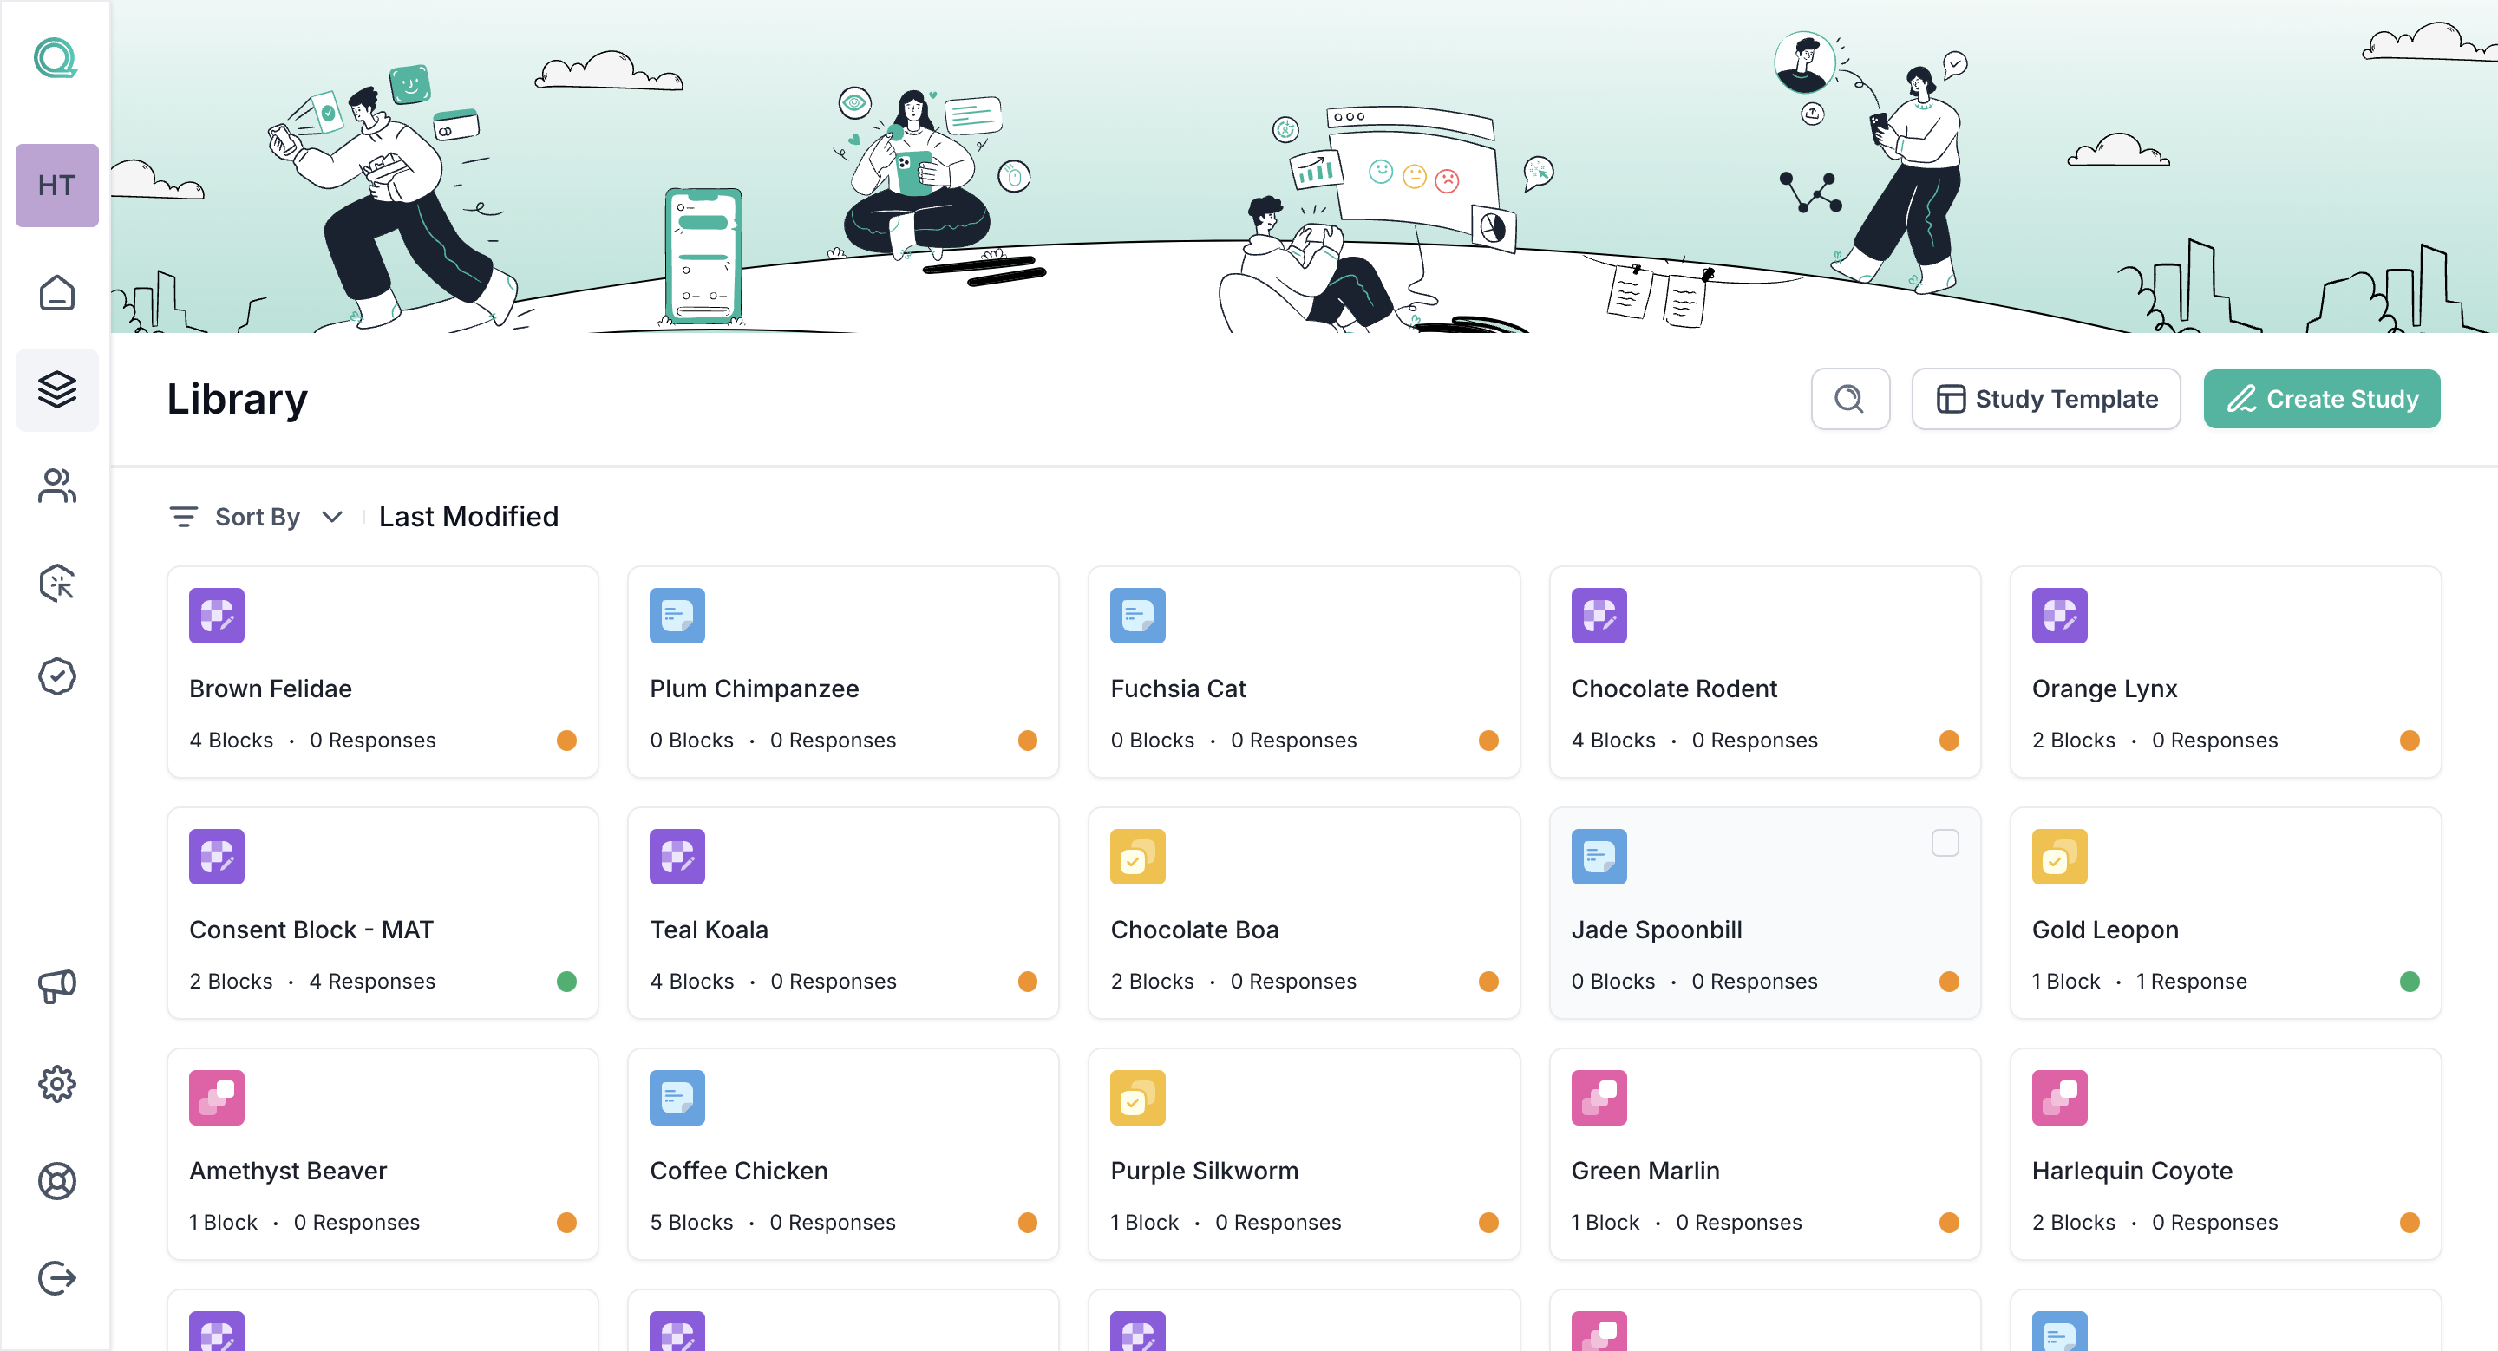Open the Library layers icon in sidebar
Image resolution: width=2498 pixels, height=1351 pixels.
click(x=56, y=389)
